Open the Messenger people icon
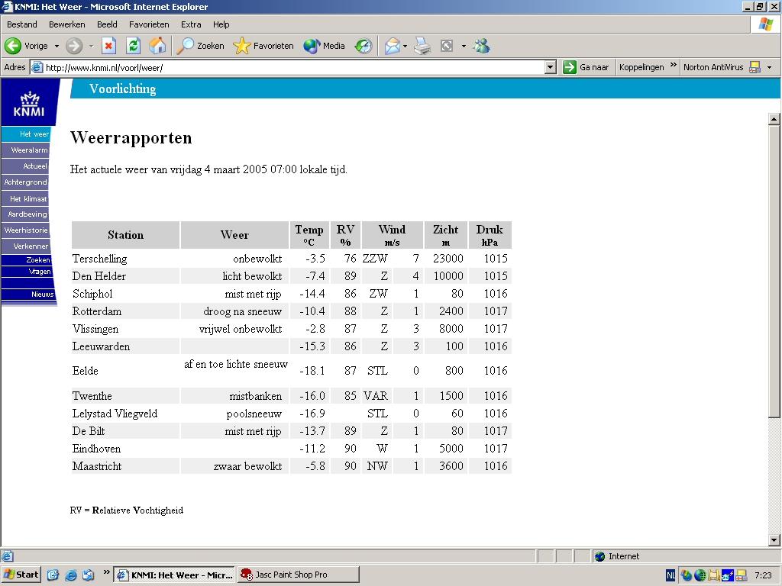Screen dimensions: 782x586 tap(482, 46)
